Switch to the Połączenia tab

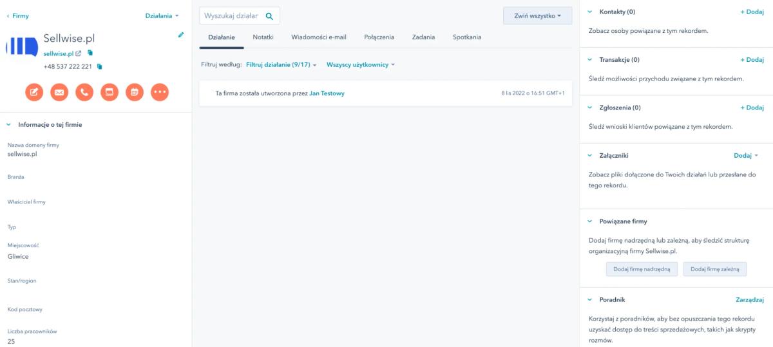coord(379,37)
